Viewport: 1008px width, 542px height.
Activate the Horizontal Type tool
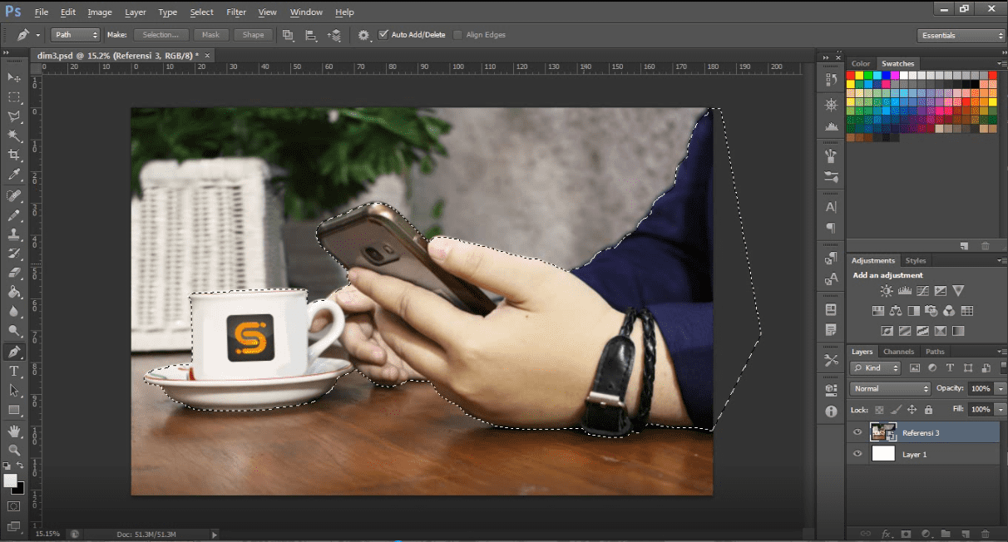[x=14, y=371]
